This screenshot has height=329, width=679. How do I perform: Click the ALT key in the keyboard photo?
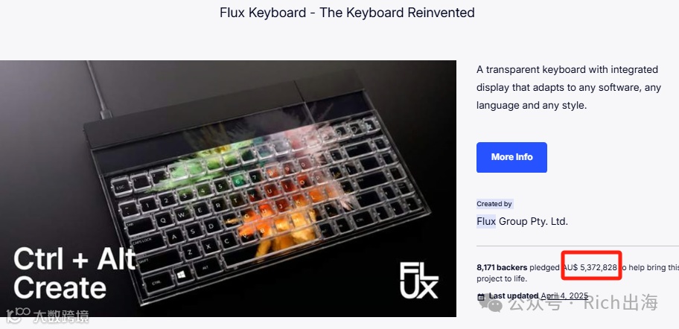pos(206,267)
